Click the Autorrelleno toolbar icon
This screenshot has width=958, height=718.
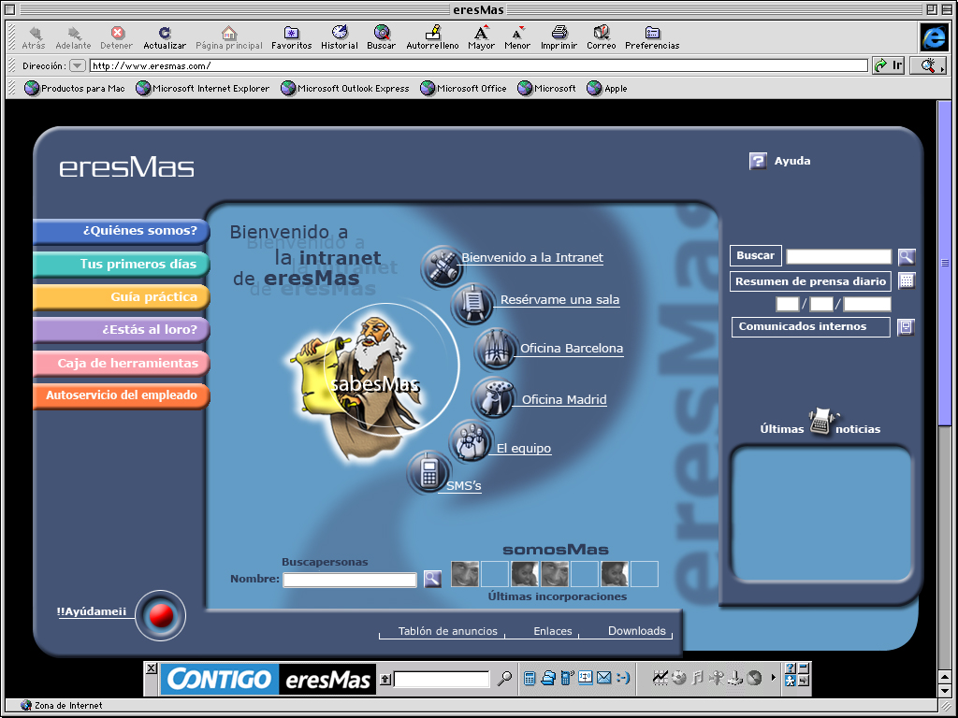[x=432, y=34]
